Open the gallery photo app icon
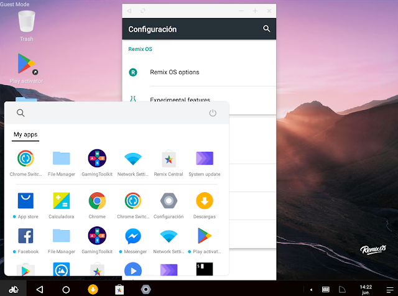Screen dimensions: 398x296 click(61, 269)
